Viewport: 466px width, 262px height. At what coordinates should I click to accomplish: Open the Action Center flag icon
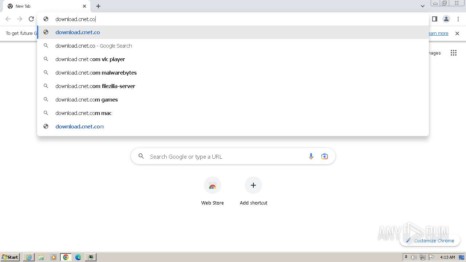coord(431,257)
